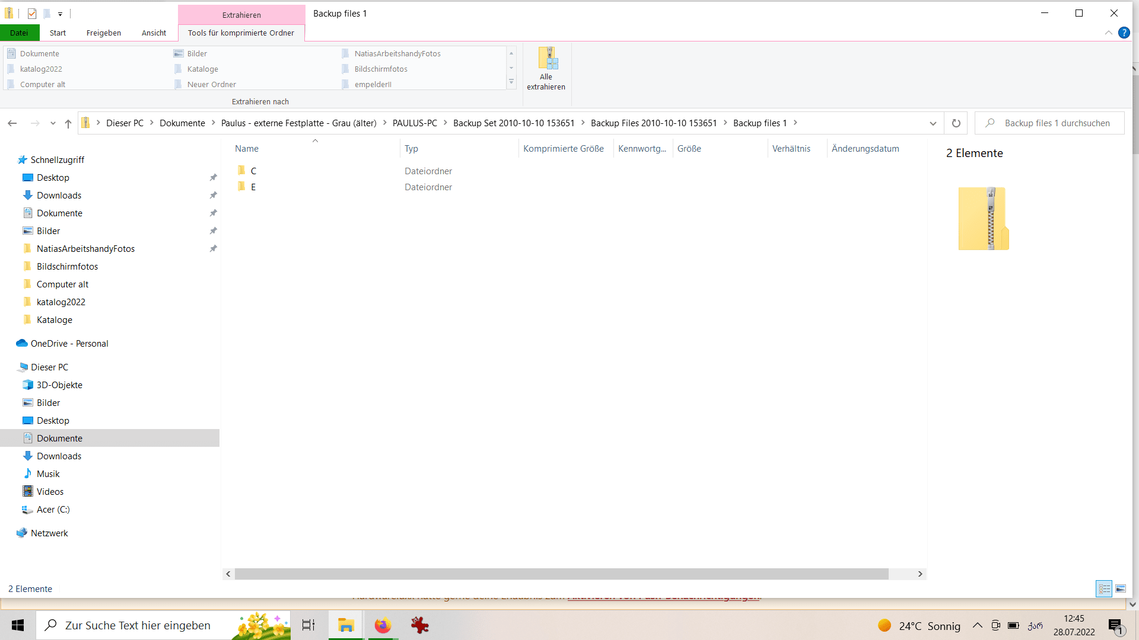Open Downloads under Schnellzugriff
The height and width of the screenshot is (640, 1139).
(59, 196)
